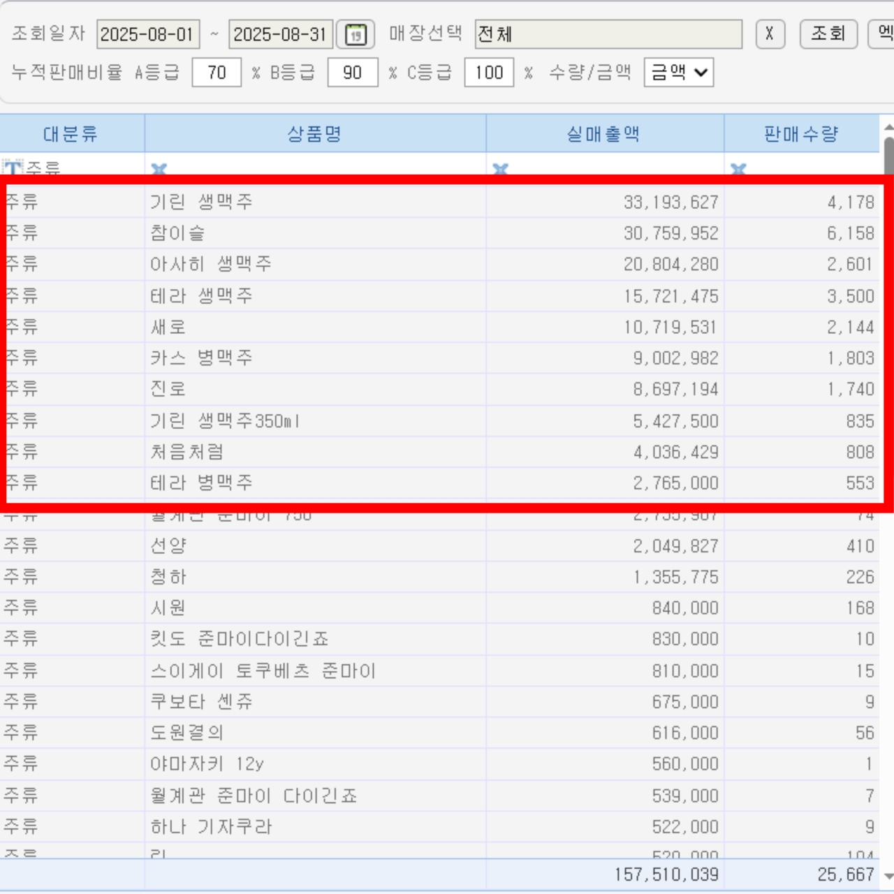Click the C등급 percentage field with 100

click(489, 72)
